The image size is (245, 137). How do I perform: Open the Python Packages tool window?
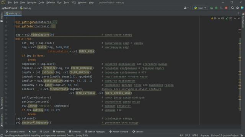coord(95,132)
